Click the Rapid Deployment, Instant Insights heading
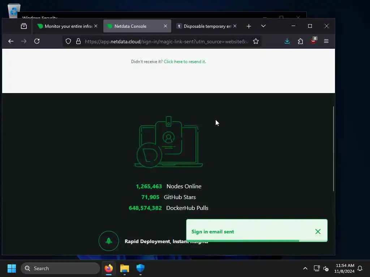The height and width of the screenshot is (277, 370). [x=166, y=241]
